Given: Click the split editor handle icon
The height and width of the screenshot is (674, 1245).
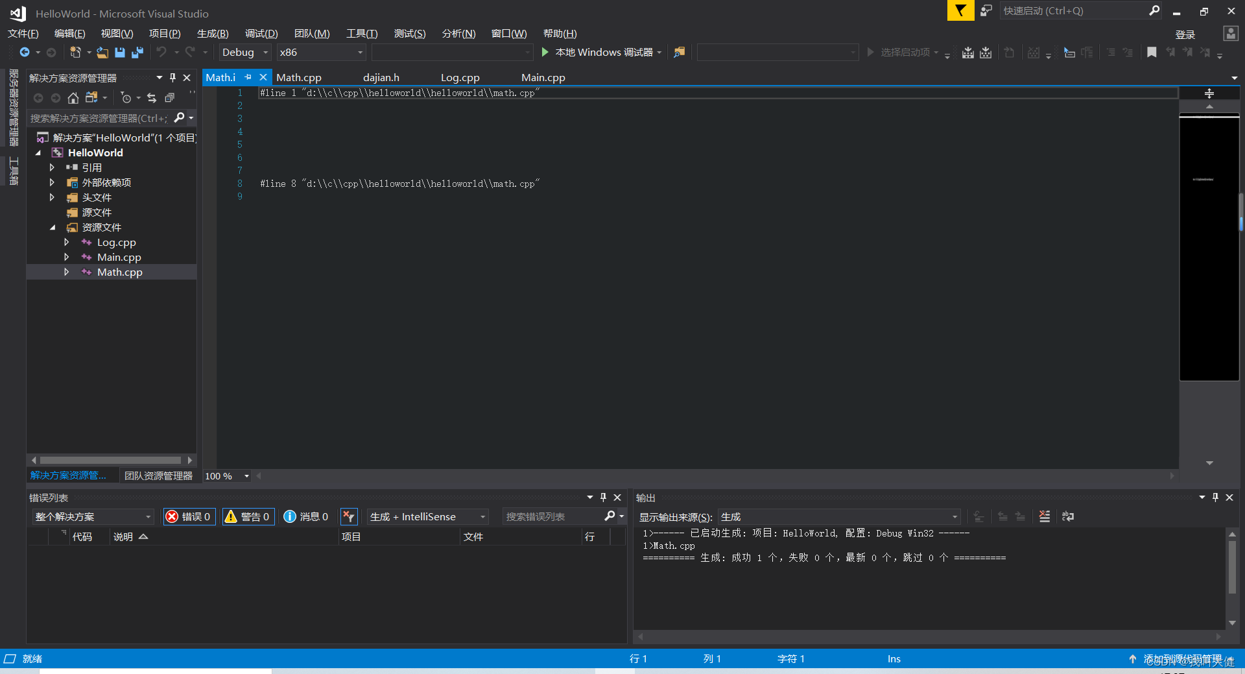Looking at the screenshot, I should 1209,93.
